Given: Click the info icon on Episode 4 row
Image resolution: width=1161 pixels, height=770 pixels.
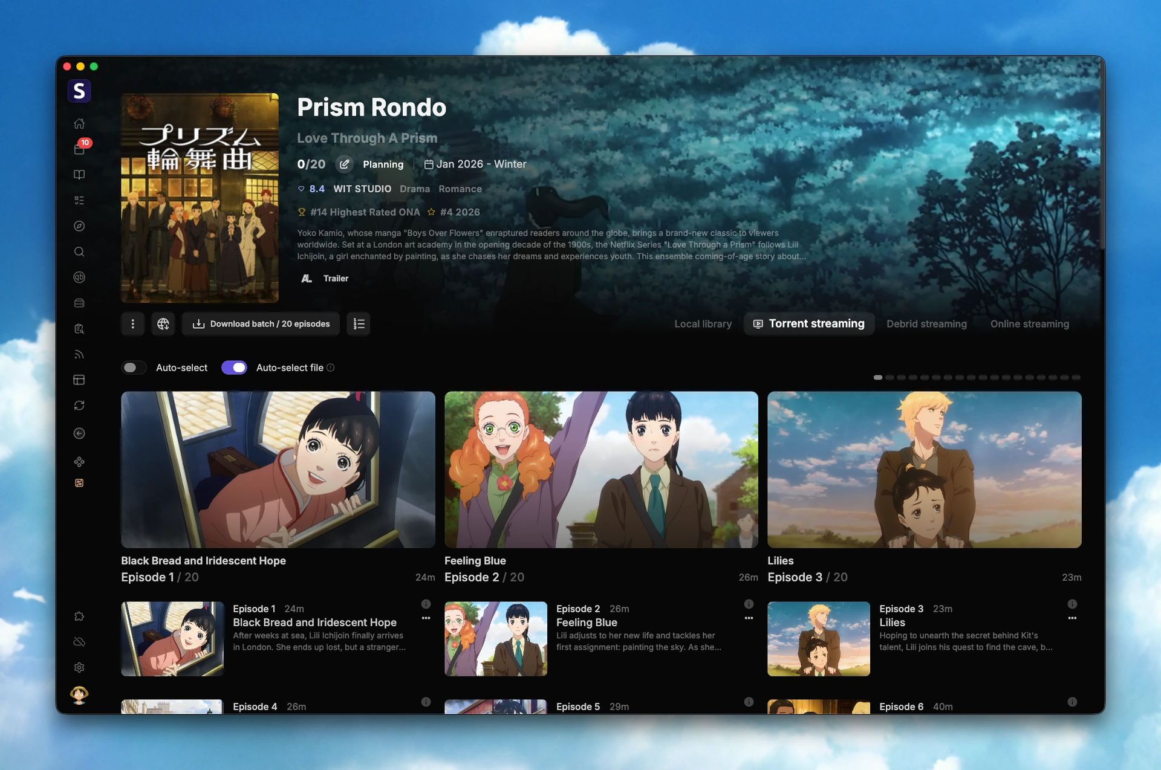Looking at the screenshot, I should click(x=426, y=702).
